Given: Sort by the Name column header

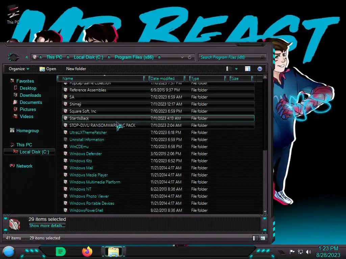Looking at the screenshot, I should pos(100,78).
